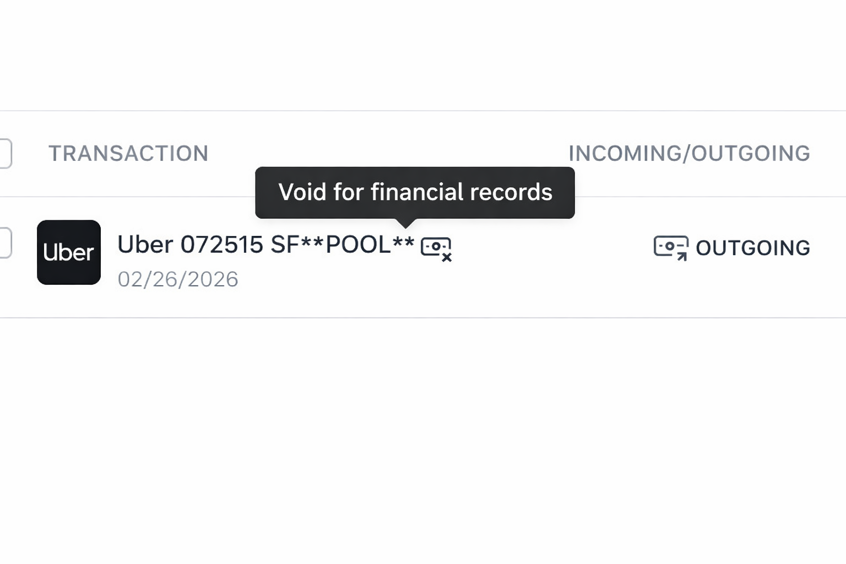Select the 02/26/2026 transaction date text
The width and height of the screenshot is (846, 564).
click(x=178, y=279)
